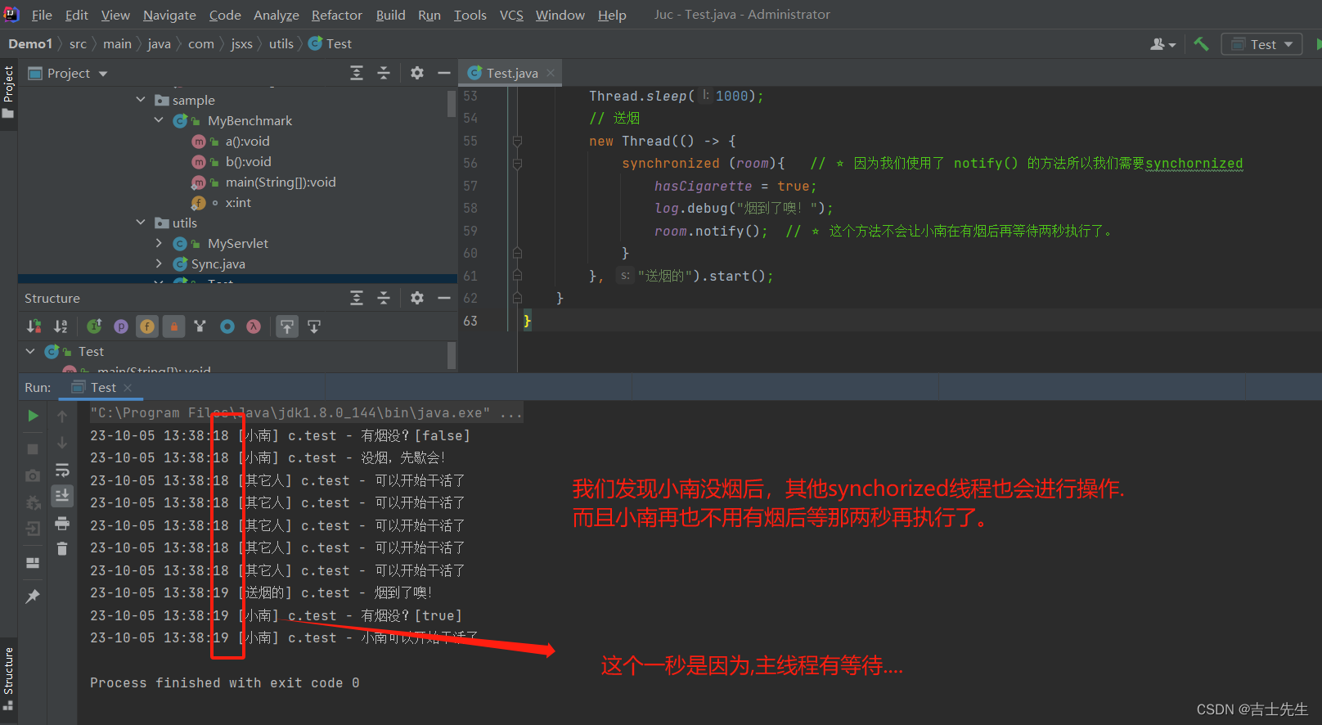This screenshot has height=725, width=1322.
Task: Open the Refactor menu
Action: click(336, 15)
